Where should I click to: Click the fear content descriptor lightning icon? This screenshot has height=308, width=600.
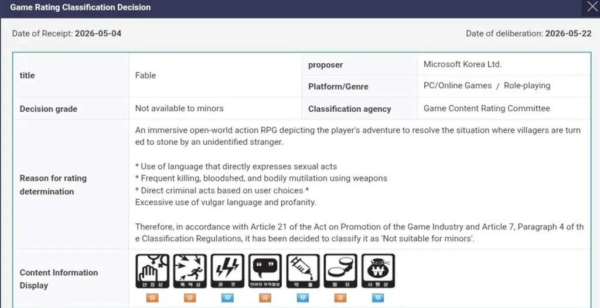pyautogui.click(x=227, y=271)
